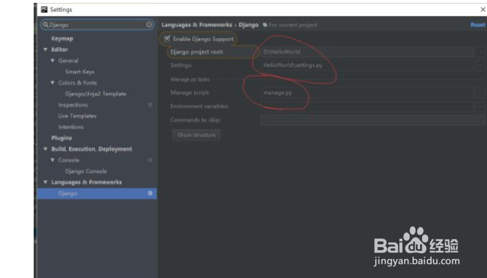This screenshot has height=278, width=487.
Task: Toggle Enable Django Support checkbox
Action: coord(167,38)
